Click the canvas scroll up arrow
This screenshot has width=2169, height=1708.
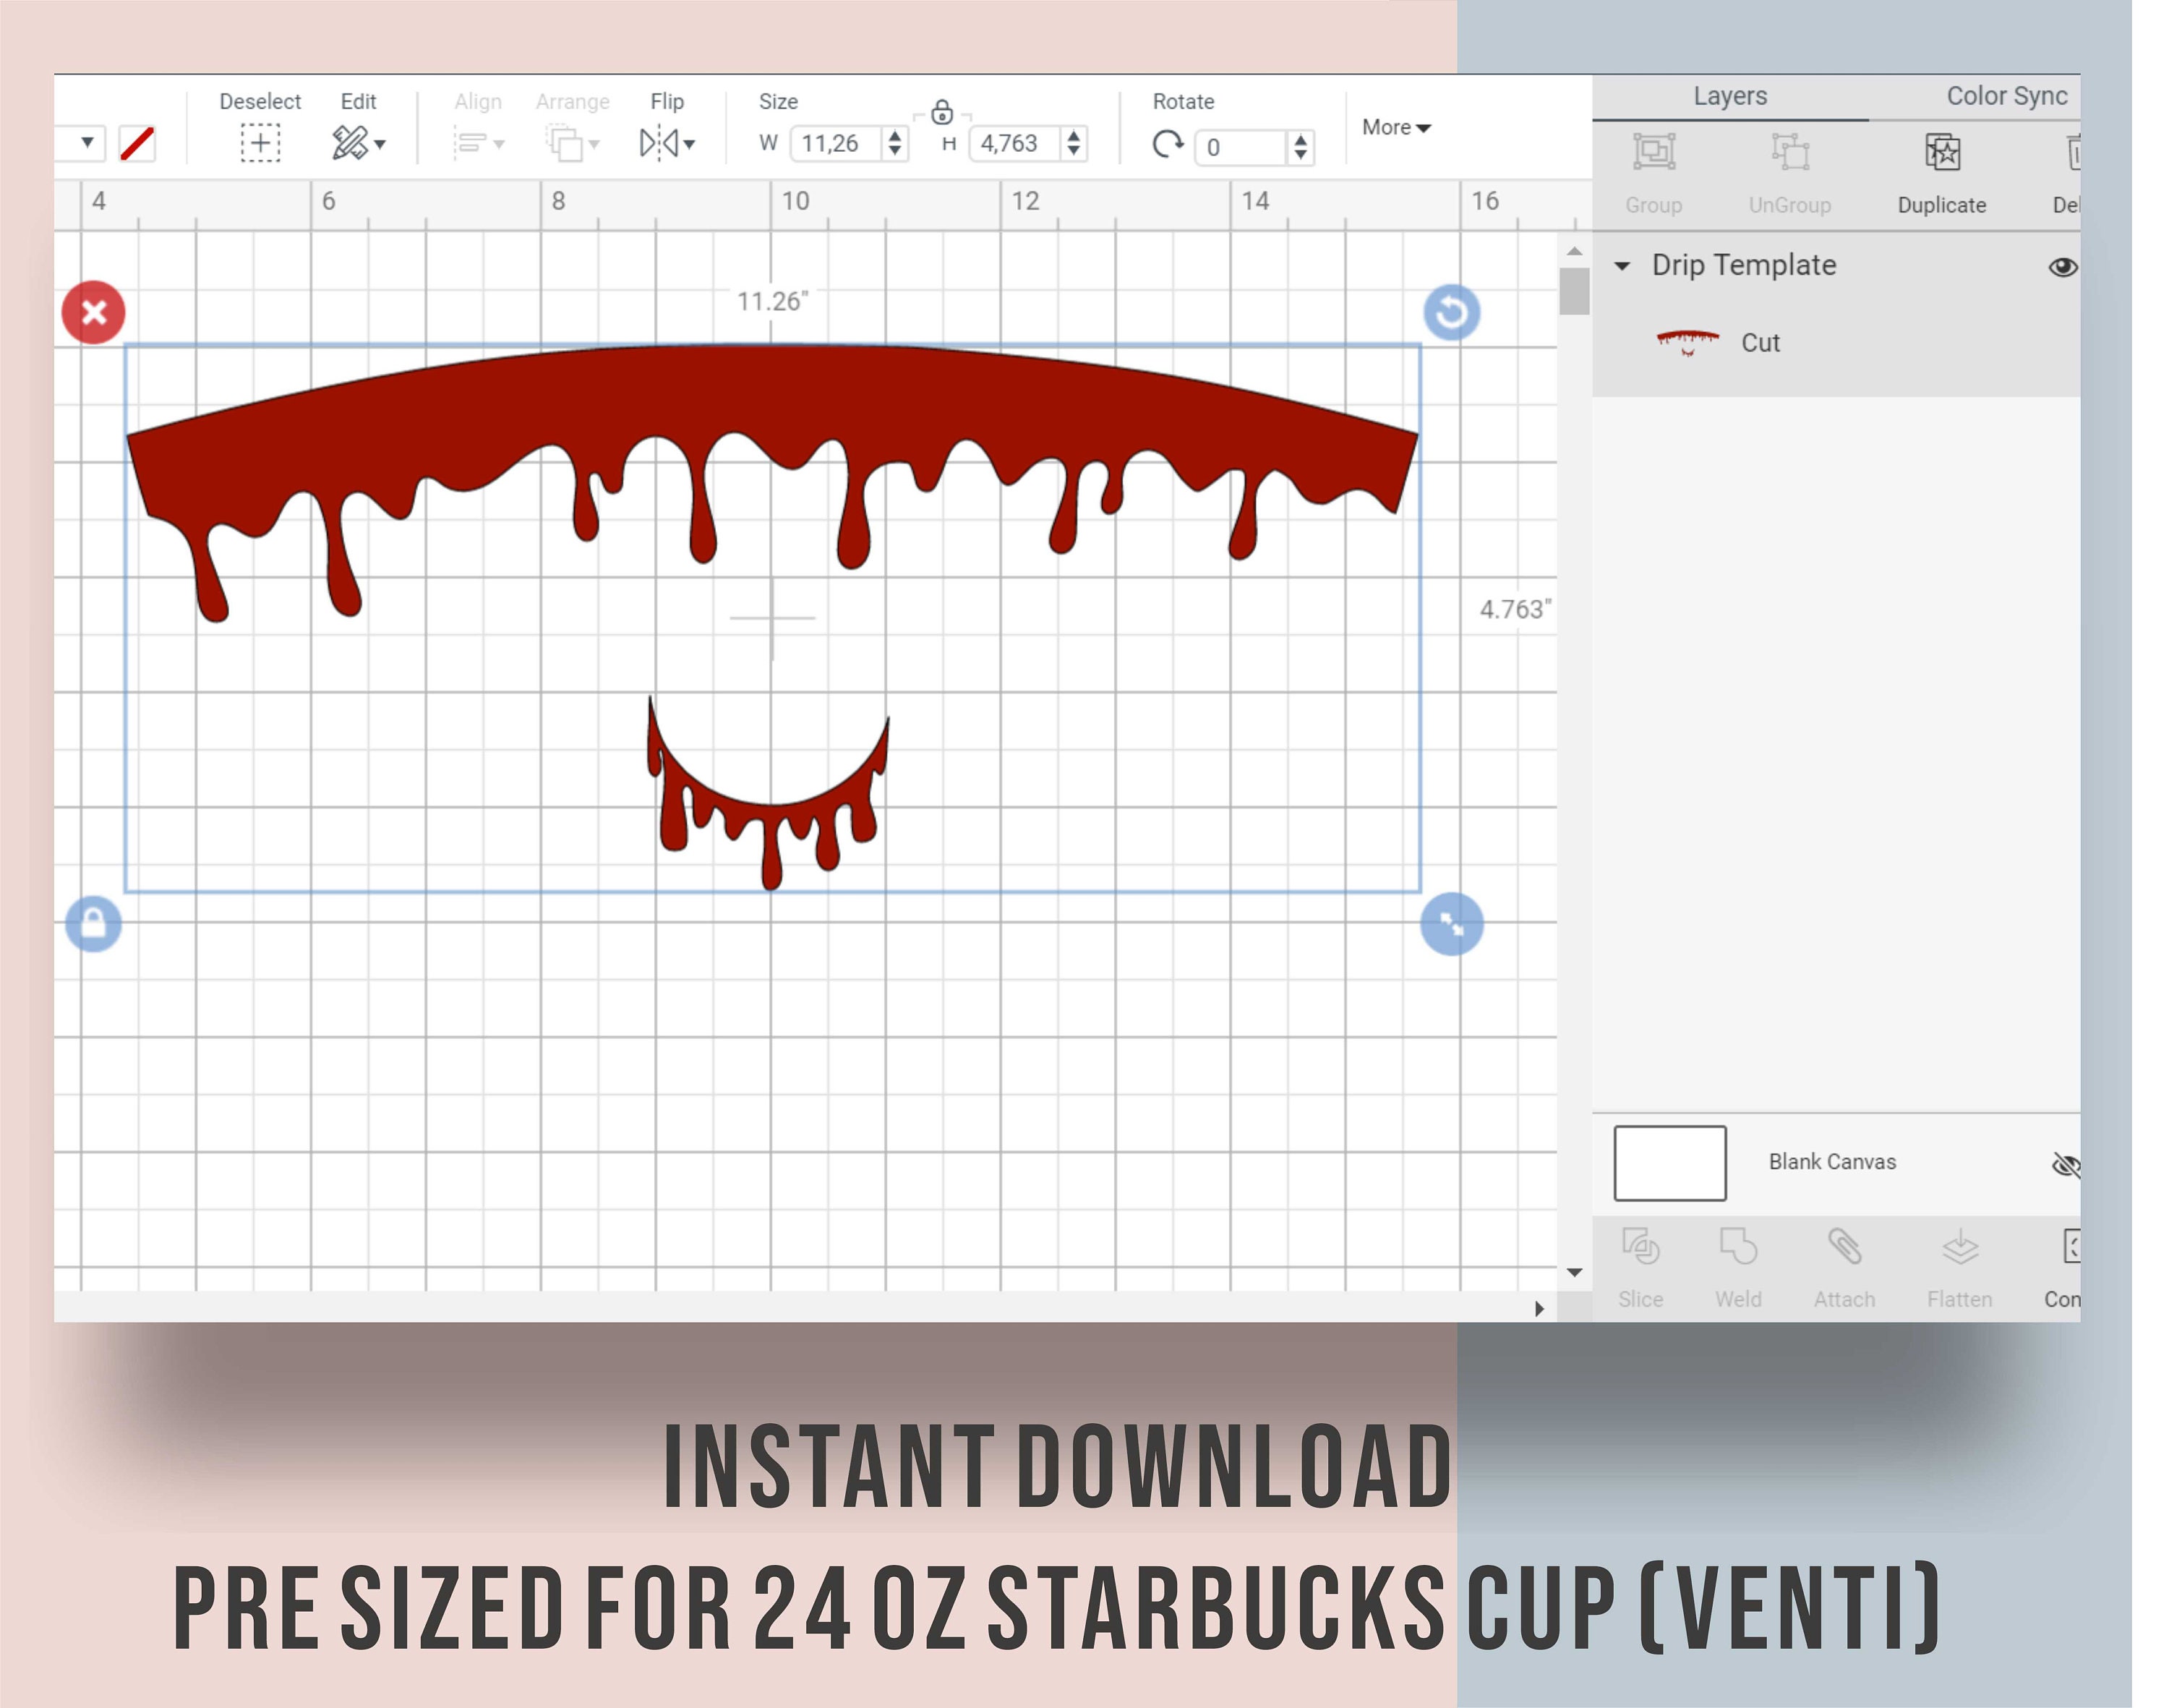1574,251
